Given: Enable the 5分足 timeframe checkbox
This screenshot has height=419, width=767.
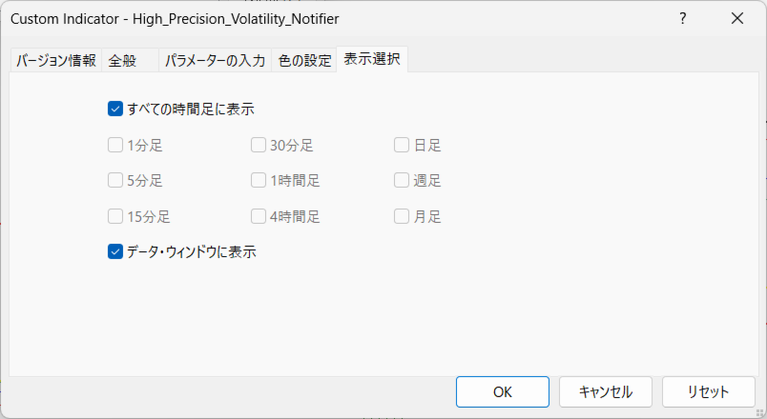Looking at the screenshot, I should pos(115,180).
